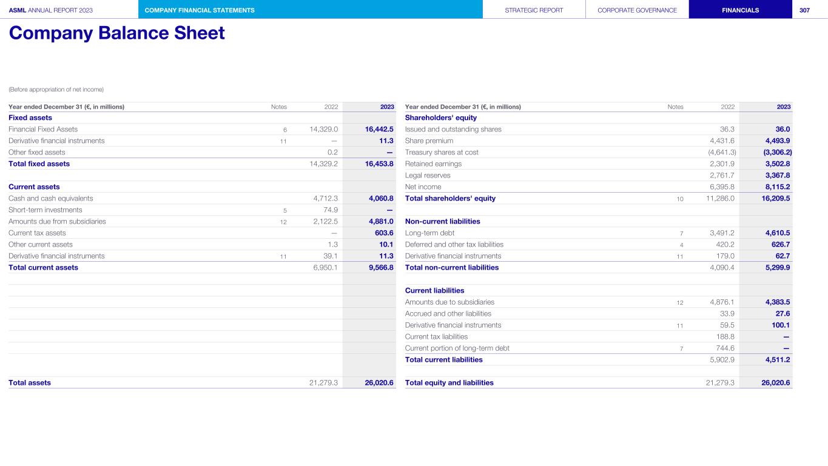The width and height of the screenshot is (828, 466).
Task: Switch to the Corporate Governance tab
Action: coord(637,10)
